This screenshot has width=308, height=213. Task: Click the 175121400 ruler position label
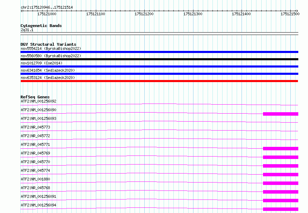[241, 14]
